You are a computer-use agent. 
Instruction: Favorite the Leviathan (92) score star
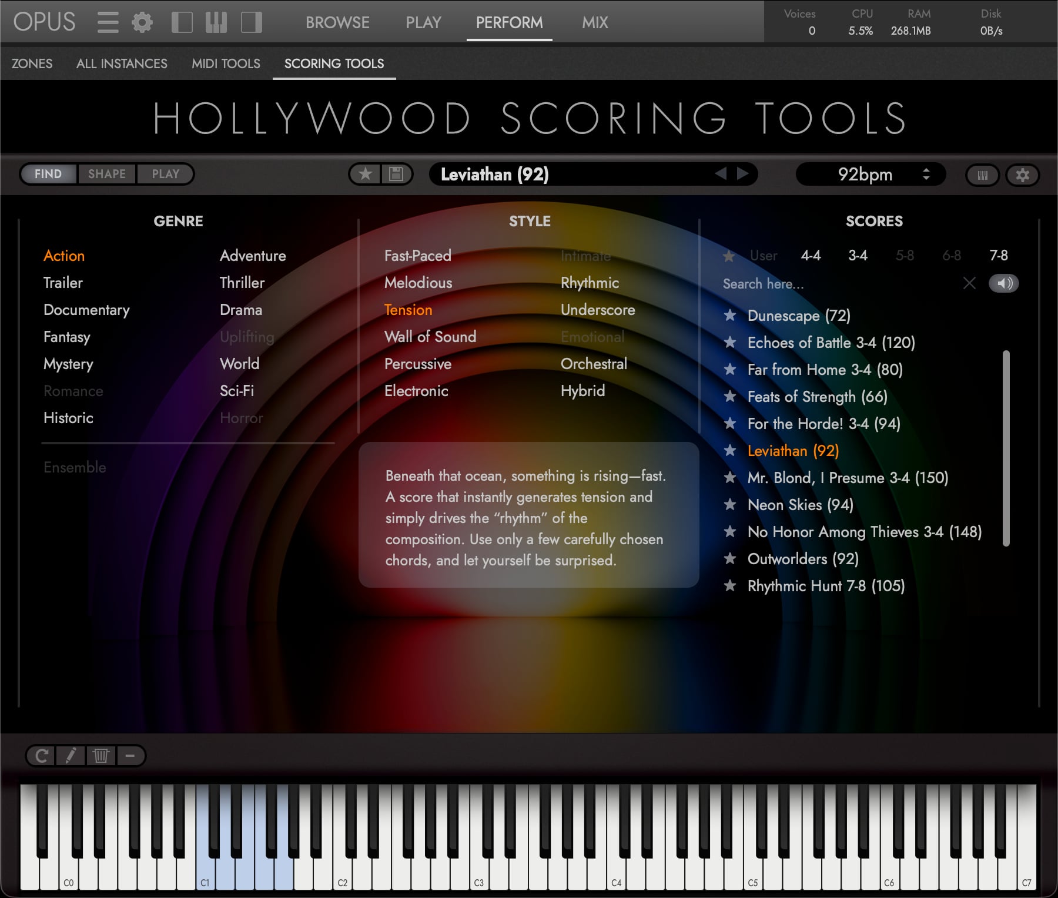pyautogui.click(x=730, y=451)
